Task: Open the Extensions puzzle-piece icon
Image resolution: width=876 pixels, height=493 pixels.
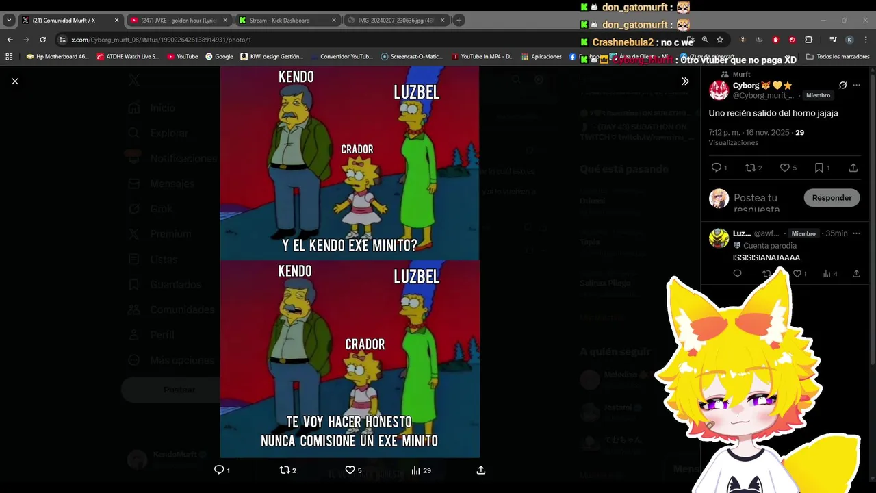Action: click(808, 40)
